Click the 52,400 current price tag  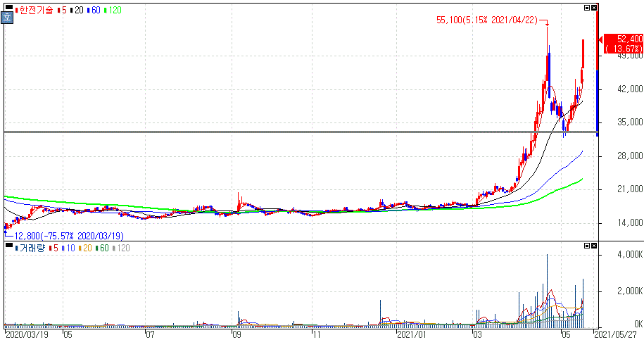623,44
